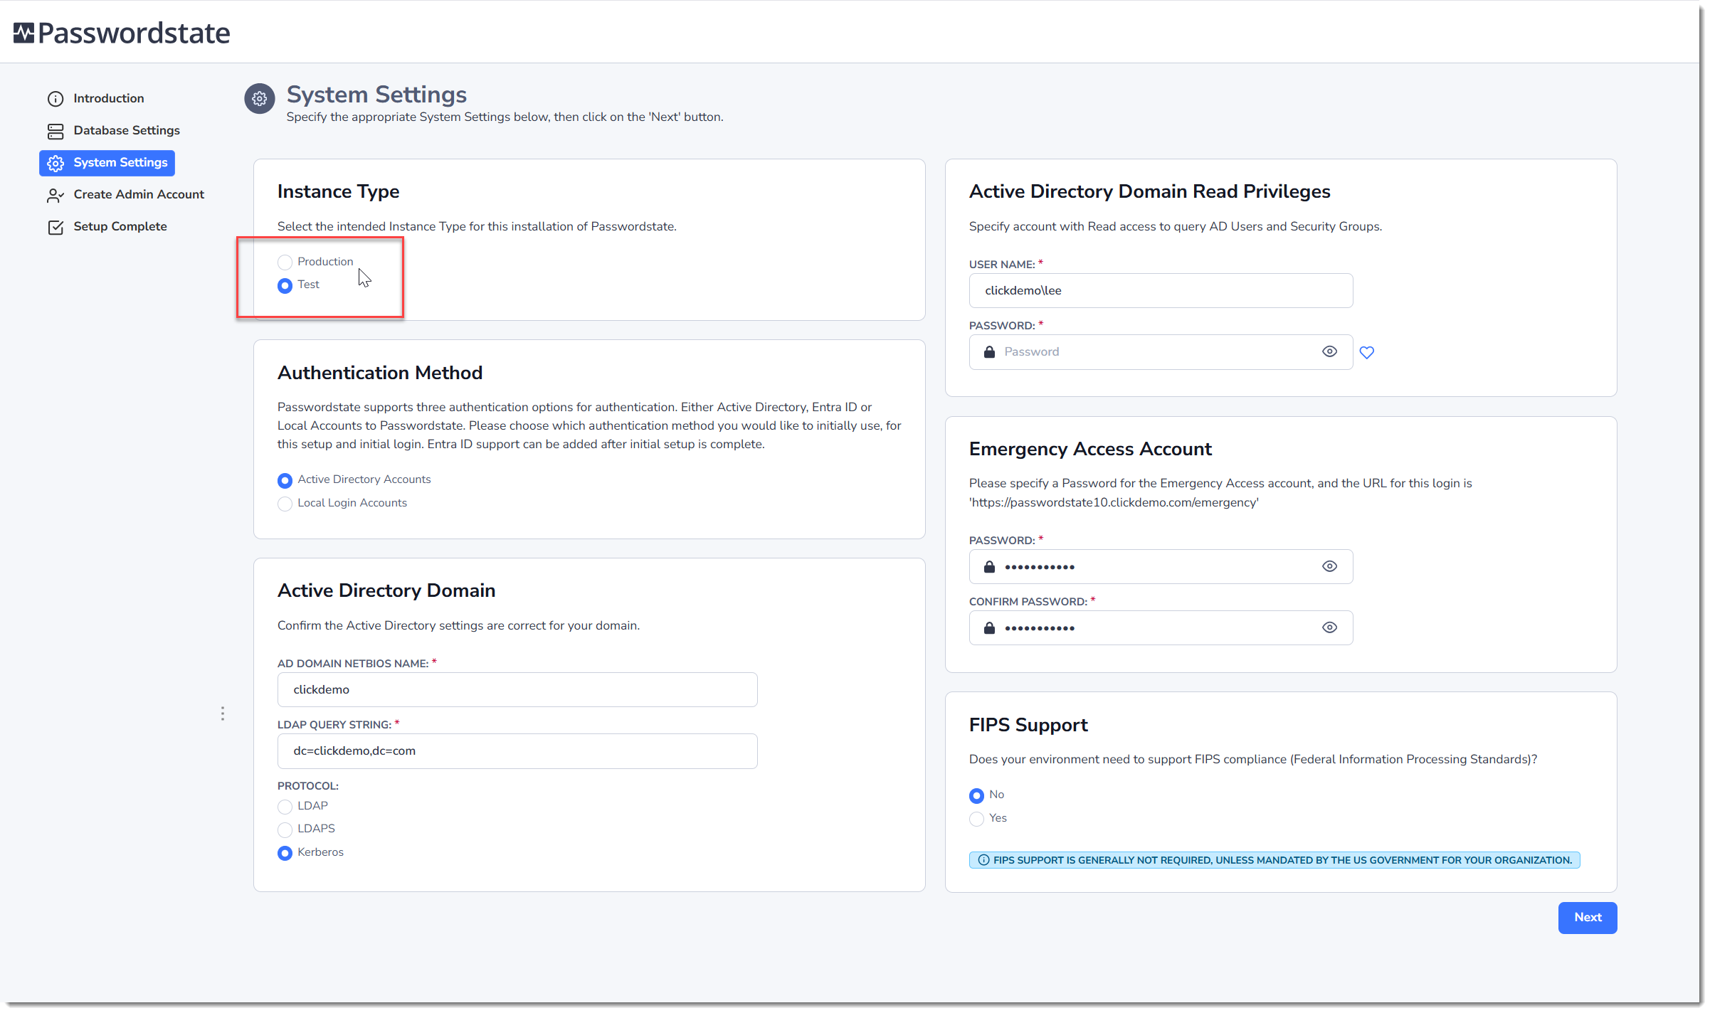Click the lock icon in AD Password field
Screen dimensions: 1710x1013
click(x=989, y=351)
